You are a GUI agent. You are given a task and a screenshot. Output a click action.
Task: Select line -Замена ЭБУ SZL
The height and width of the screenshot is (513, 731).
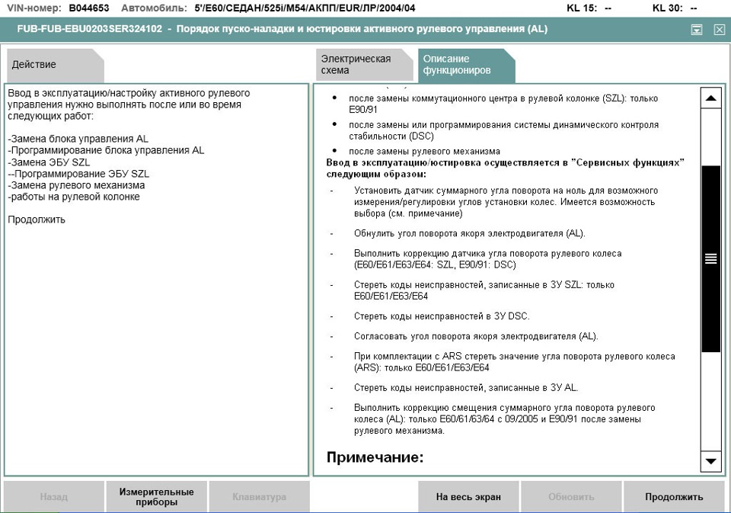point(49,162)
